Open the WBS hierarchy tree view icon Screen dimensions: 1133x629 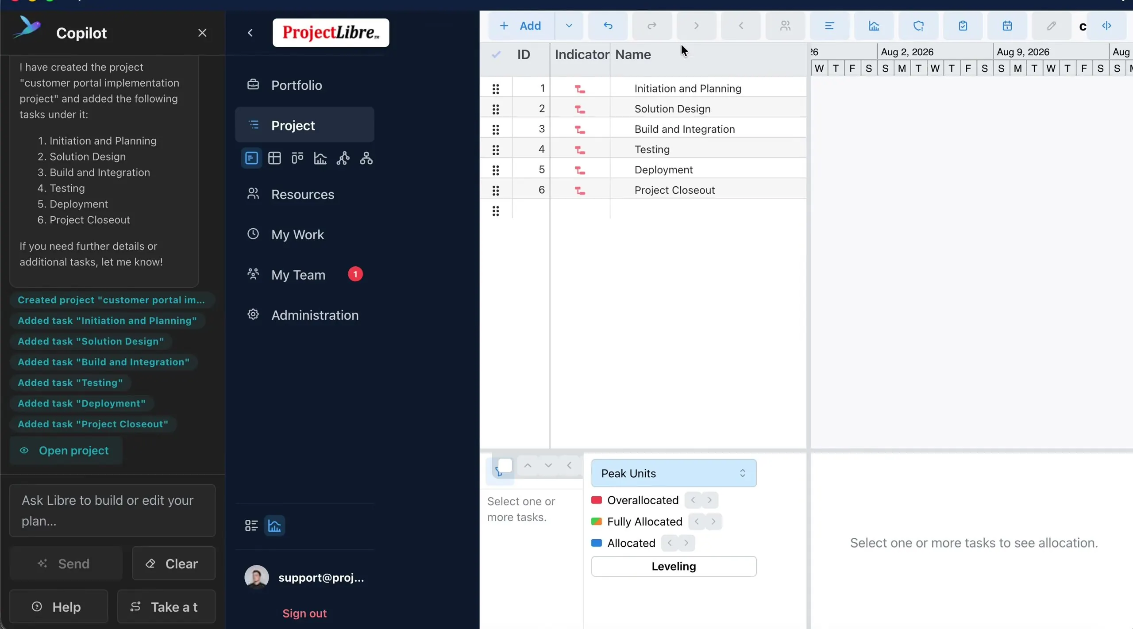click(366, 158)
